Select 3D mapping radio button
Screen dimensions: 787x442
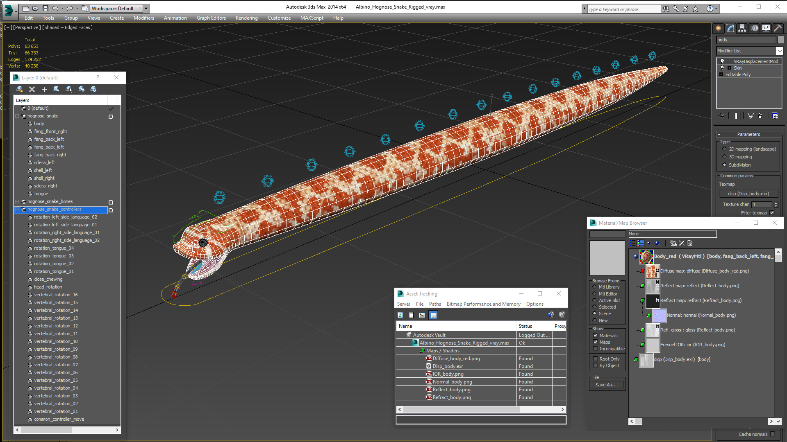(x=724, y=157)
